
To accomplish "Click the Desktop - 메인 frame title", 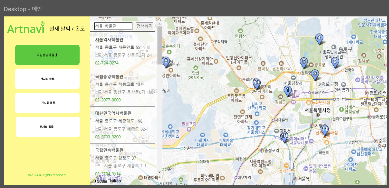I will point(23,9).
